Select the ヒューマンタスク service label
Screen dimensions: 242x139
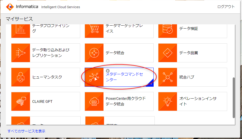pos(47,77)
